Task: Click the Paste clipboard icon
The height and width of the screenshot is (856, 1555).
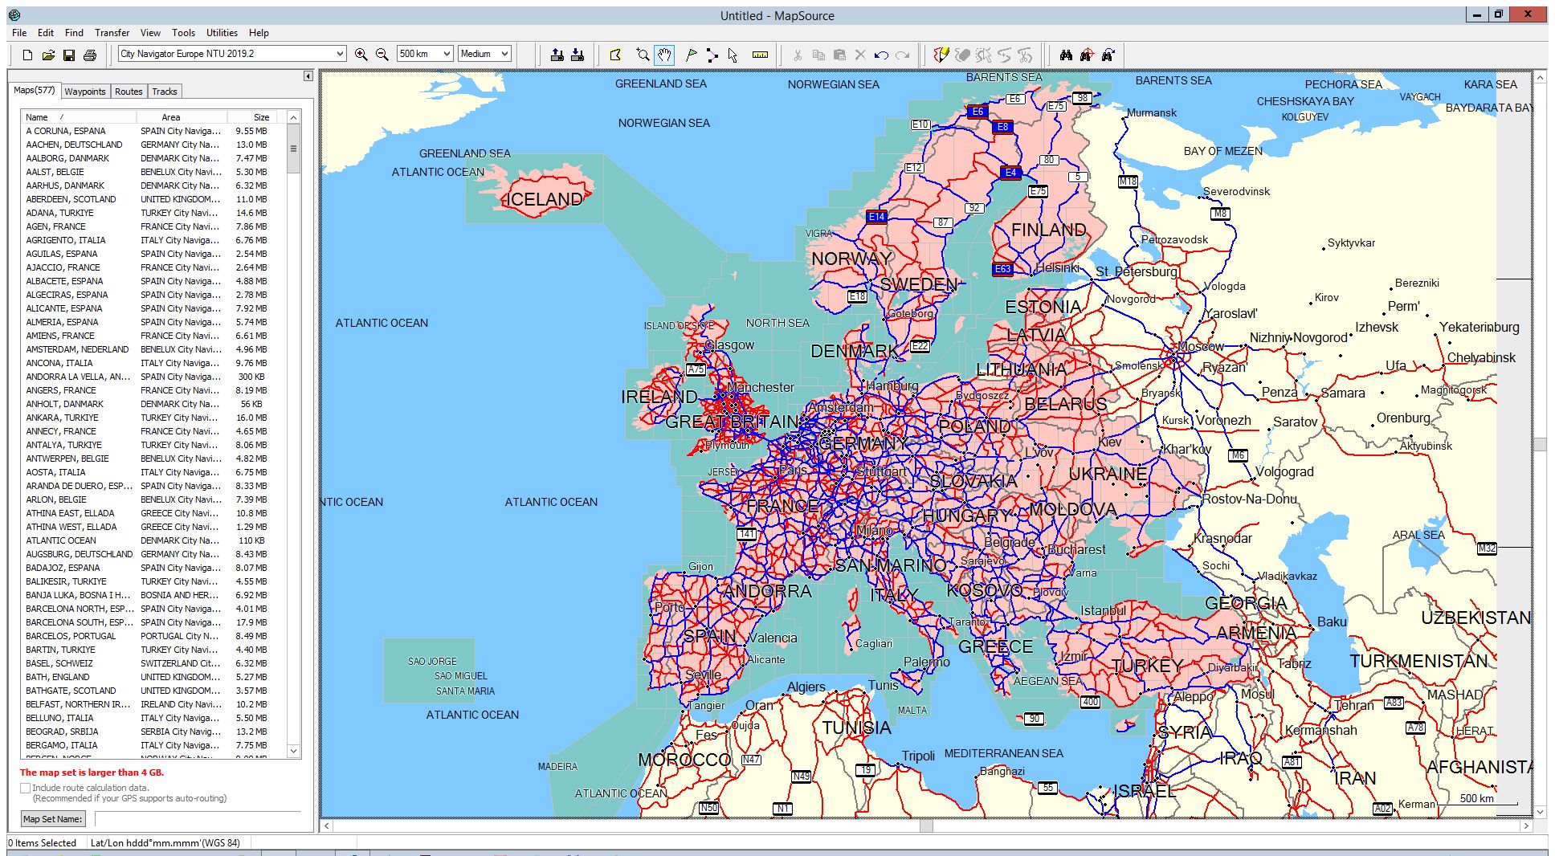Action: (x=839, y=55)
